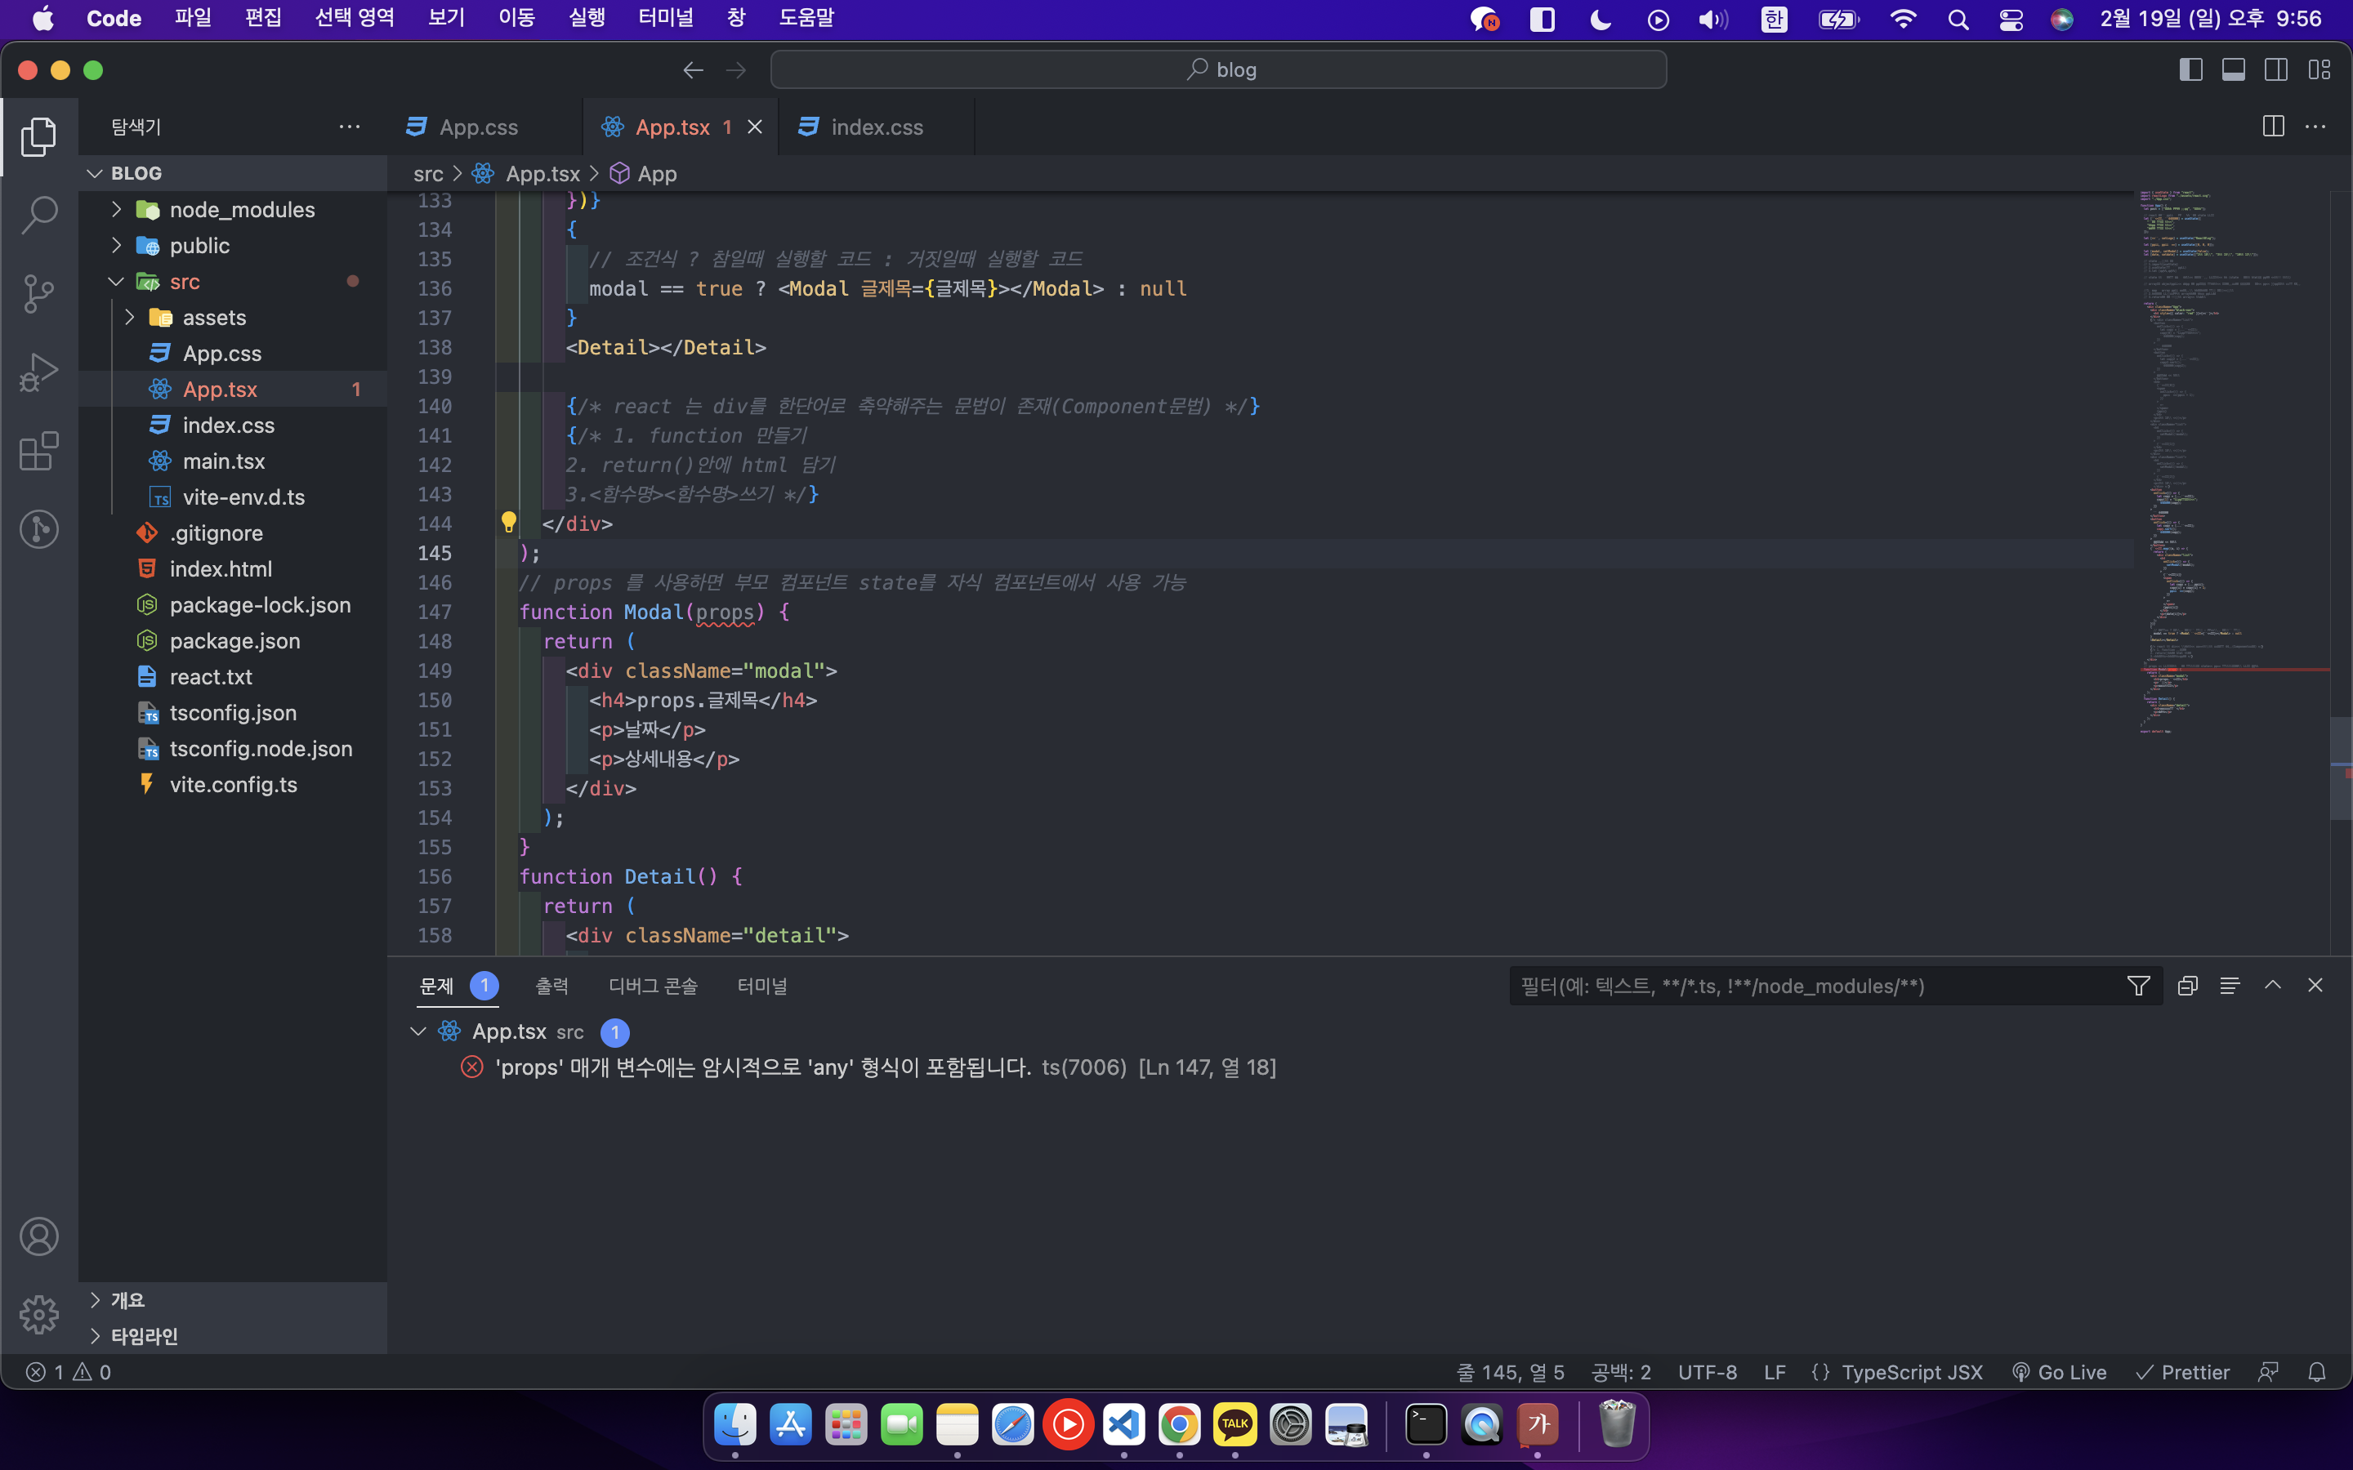Image resolution: width=2353 pixels, height=1470 pixels.
Task: Split the editor to the right
Action: [2273, 127]
